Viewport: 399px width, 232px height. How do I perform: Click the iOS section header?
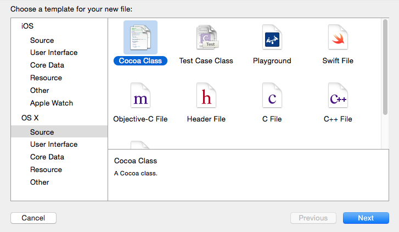click(x=27, y=26)
